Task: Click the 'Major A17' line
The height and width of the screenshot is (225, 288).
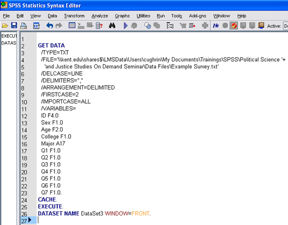Action: [x=53, y=144]
